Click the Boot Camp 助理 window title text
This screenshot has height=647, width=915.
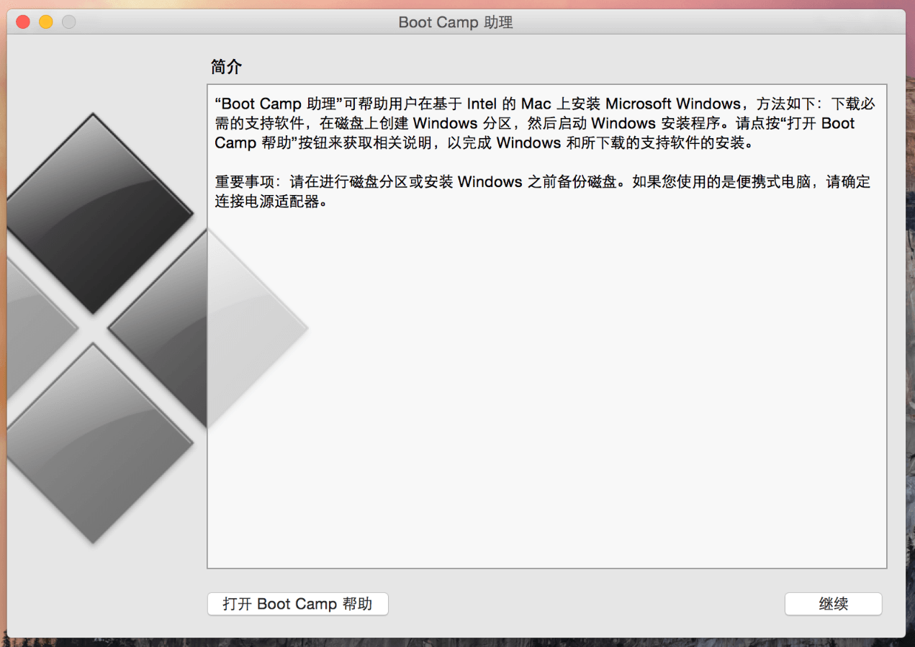[456, 22]
